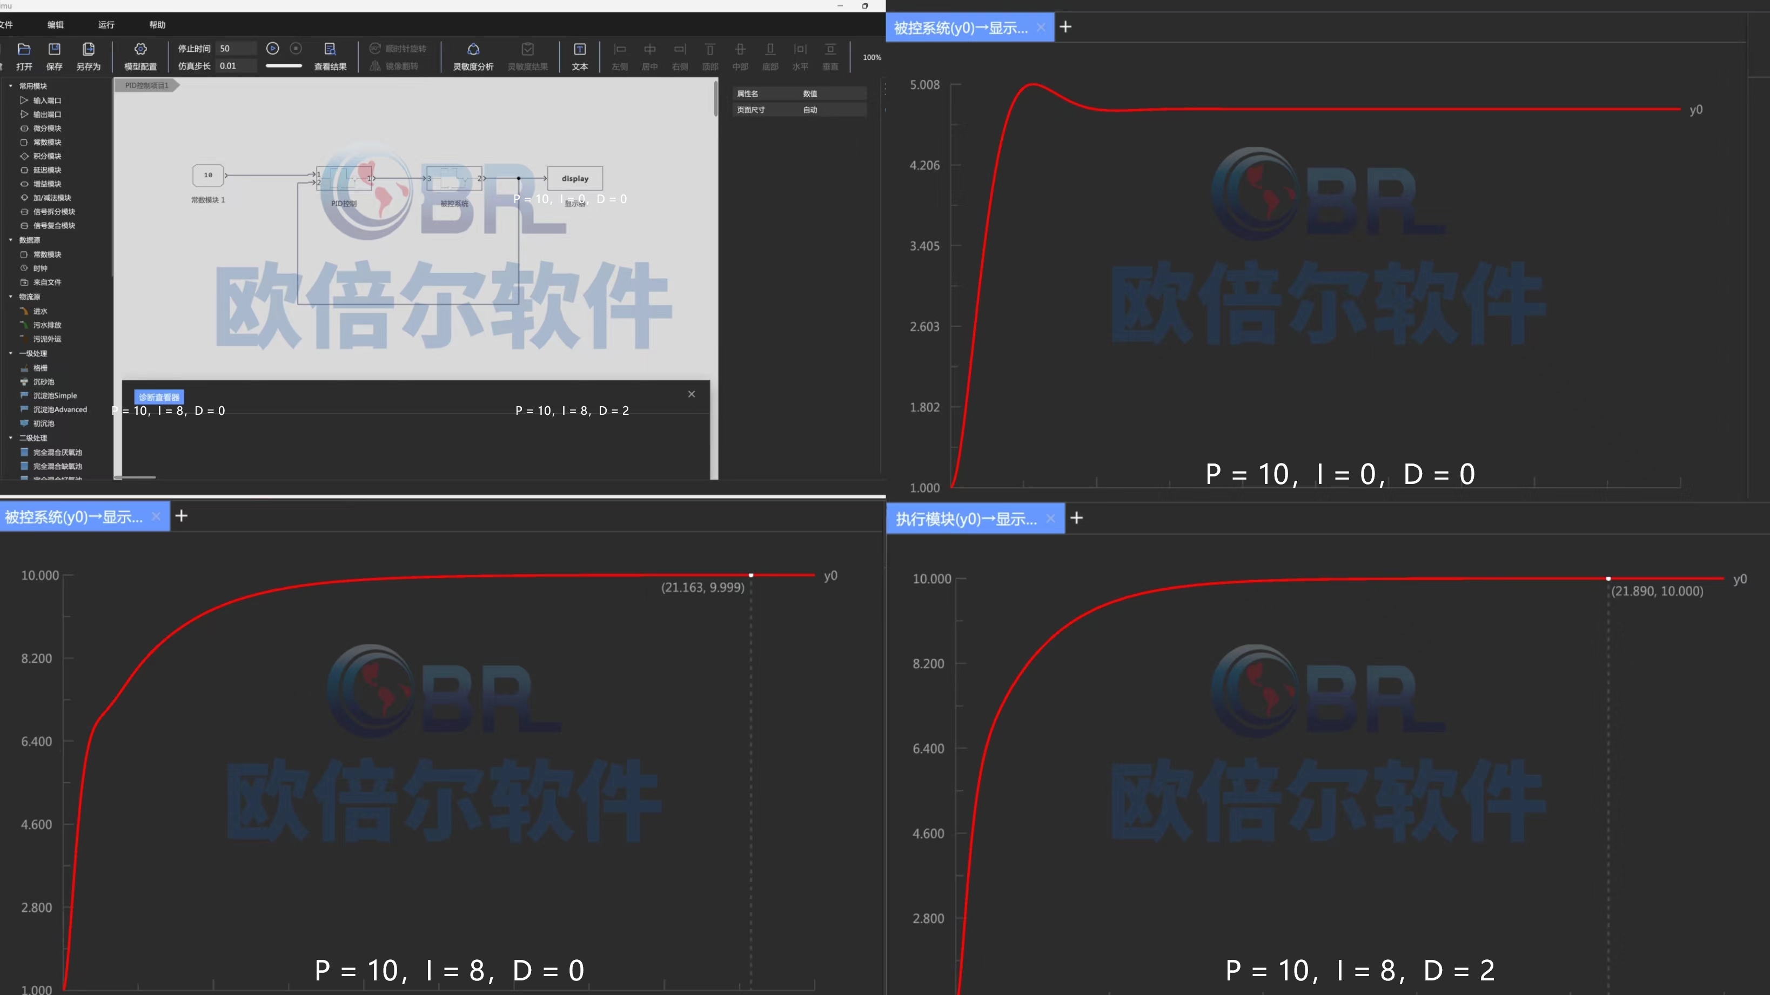
Task: Open 查看结果 to view results
Action: 330,56
